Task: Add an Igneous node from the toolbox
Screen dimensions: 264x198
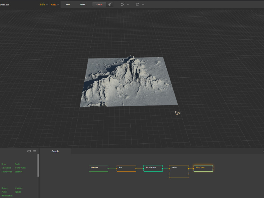Action: click(18, 188)
